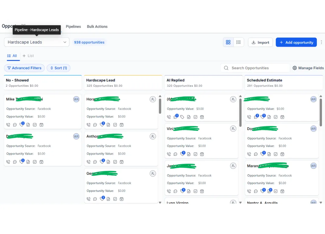Click the calendar icon on the Ge card
Screen dimensions: 325x234
pos(122,199)
